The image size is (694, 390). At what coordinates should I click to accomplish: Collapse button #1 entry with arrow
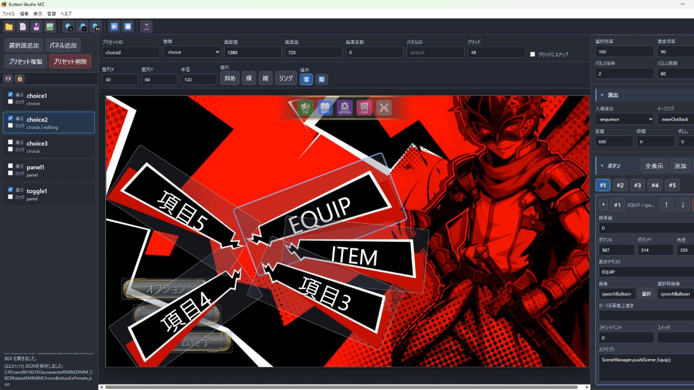(603, 205)
